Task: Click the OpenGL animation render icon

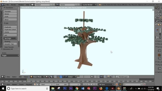Action: click(111, 77)
